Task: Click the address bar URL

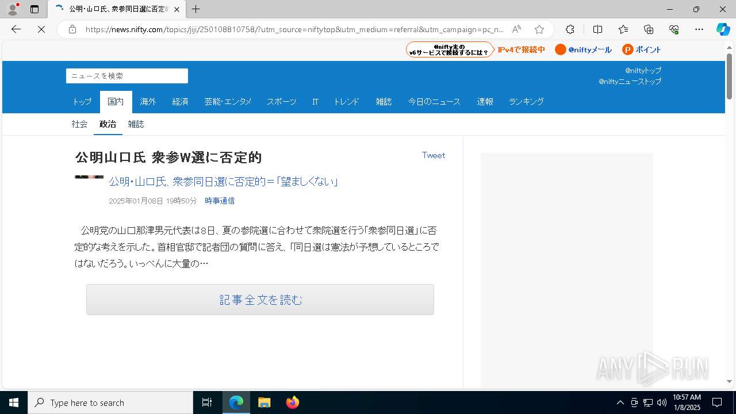Action: 294,29
